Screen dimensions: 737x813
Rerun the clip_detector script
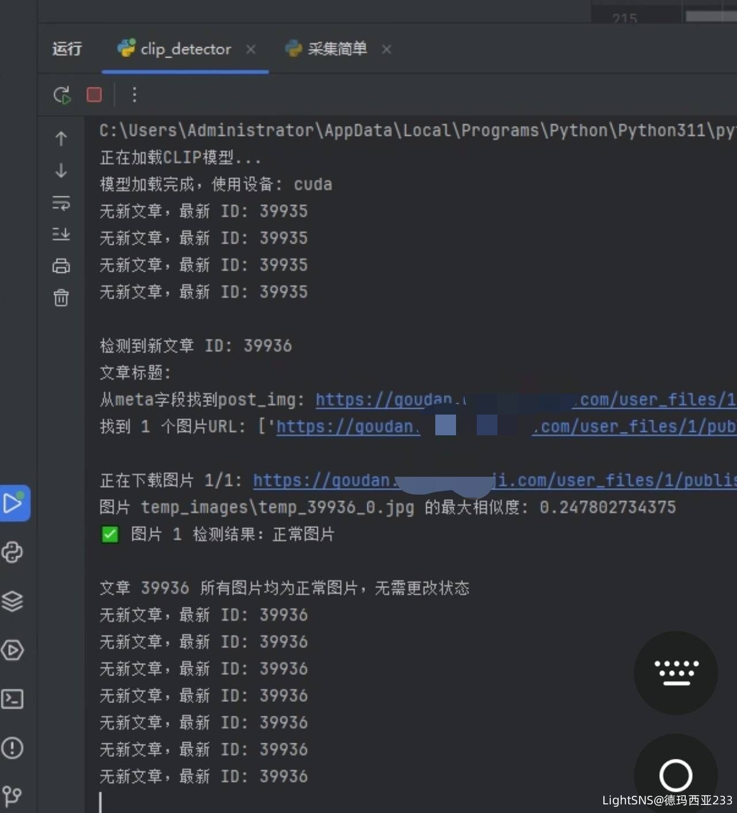(62, 95)
